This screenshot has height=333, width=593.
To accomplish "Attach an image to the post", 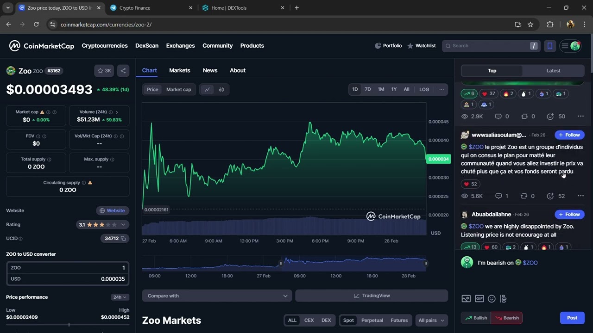I will [x=466, y=299].
